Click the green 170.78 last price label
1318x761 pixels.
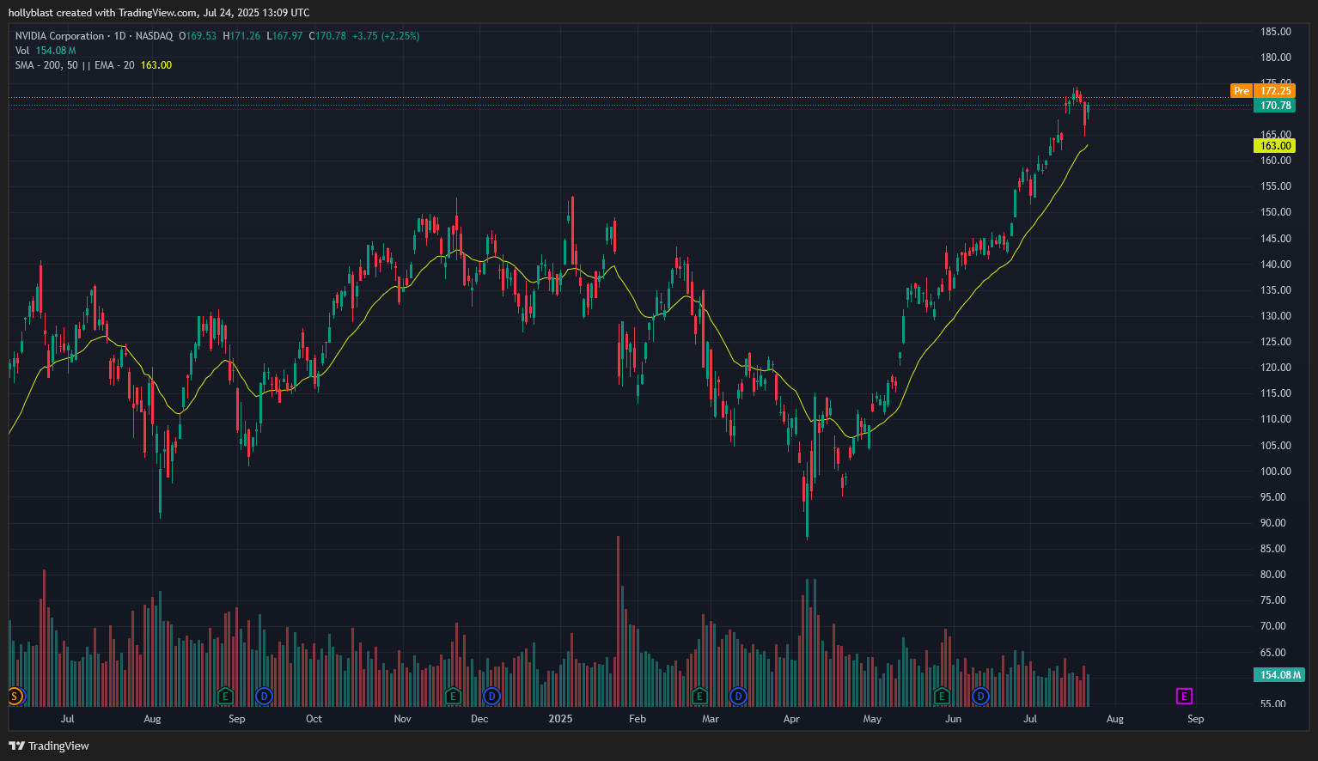(x=1274, y=106)
